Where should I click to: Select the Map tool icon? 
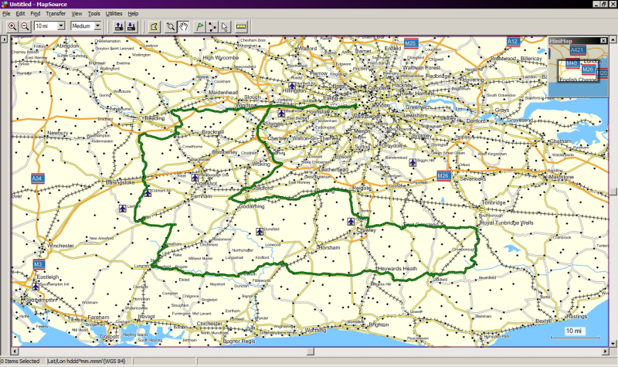coord(153,26)
